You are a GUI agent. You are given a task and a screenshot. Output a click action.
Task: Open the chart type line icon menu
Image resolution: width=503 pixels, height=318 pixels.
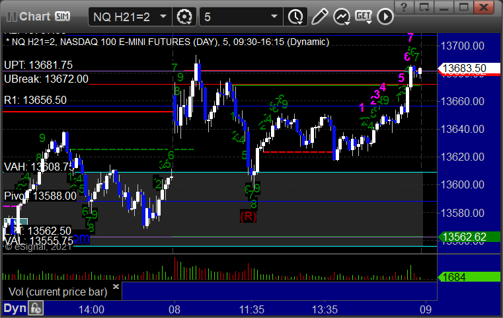click(341, 17)
